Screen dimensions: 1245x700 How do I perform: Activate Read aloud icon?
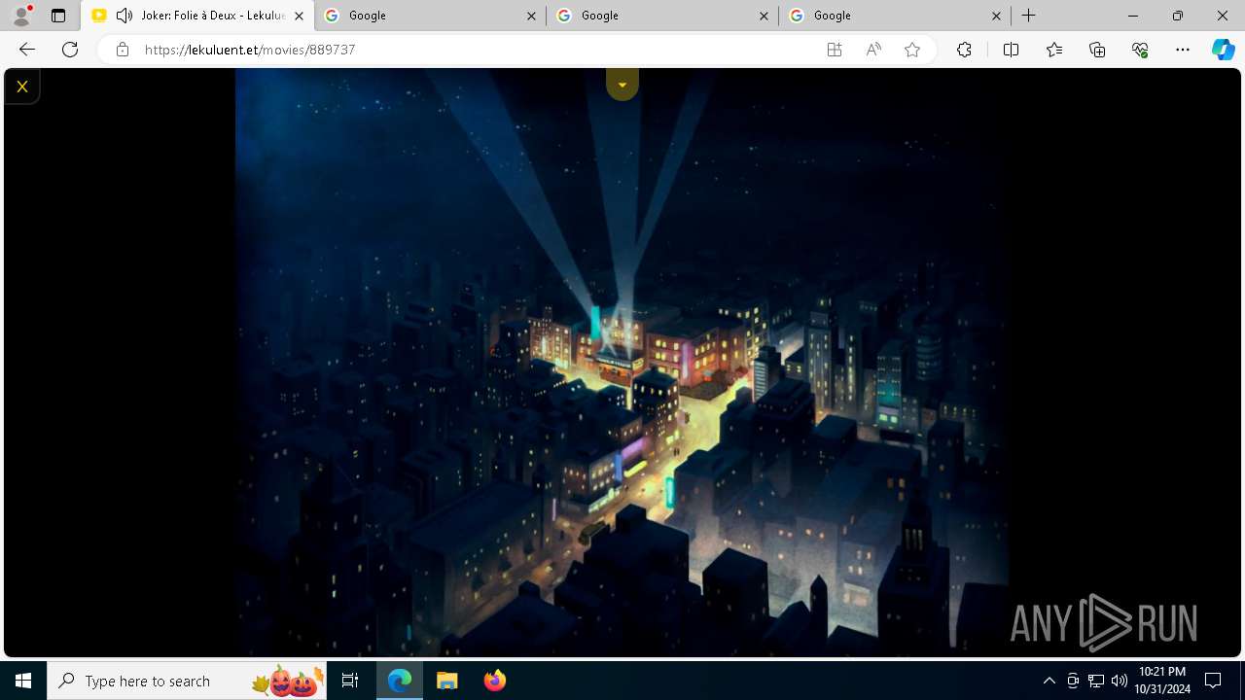(873, 50)
